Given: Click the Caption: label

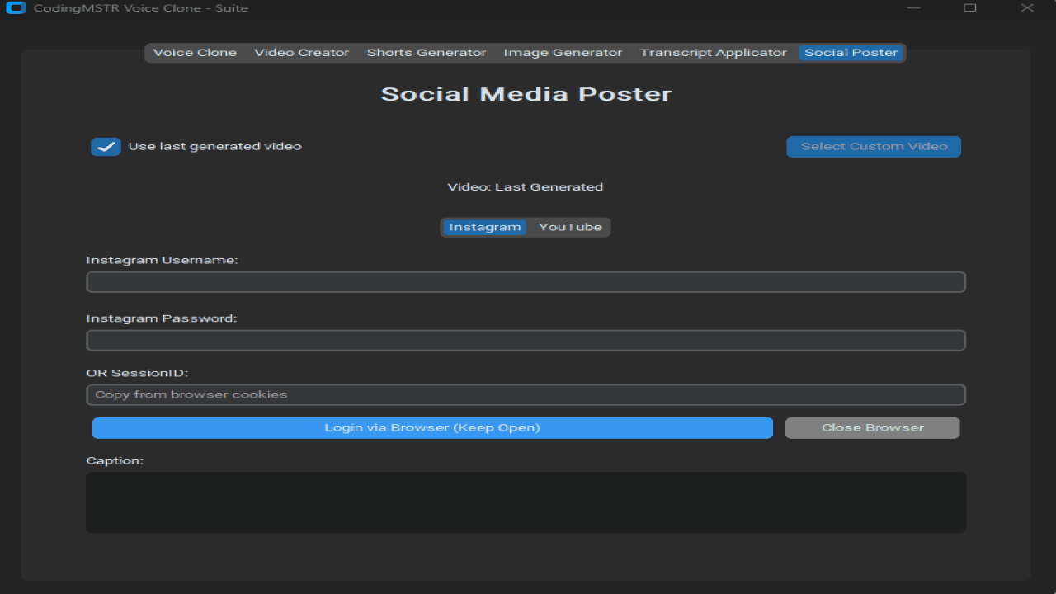Looking at the screenshot, I should point(115,460).
